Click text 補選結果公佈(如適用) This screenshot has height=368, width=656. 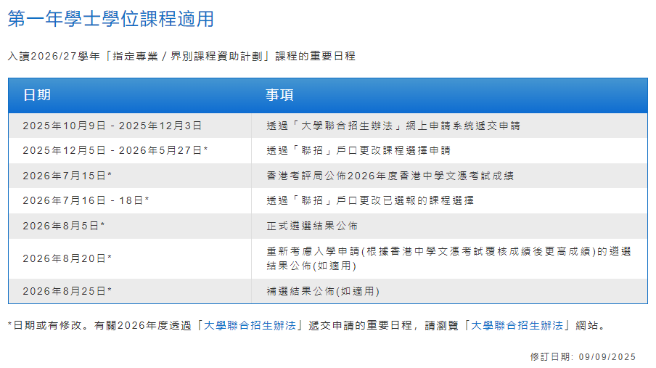323,291
